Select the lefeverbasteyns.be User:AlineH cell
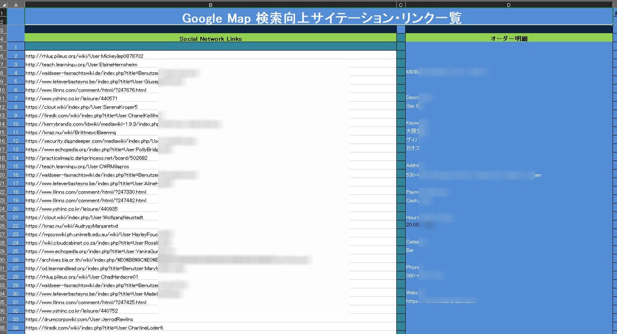Viewport: 617px width, 334px height. pos(210,183)
